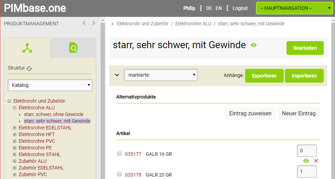335x179 pixels.
Task: Click the red delete X for article 035177
Action: pos(316,161)
